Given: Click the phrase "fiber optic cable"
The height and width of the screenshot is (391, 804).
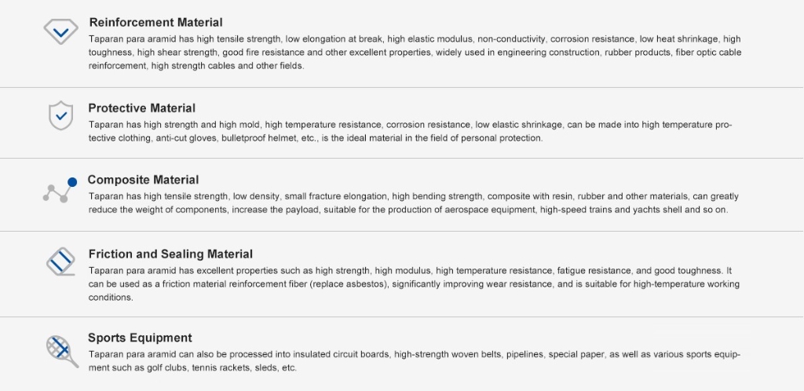Looking at the screenshot, I should click(707, 53).
